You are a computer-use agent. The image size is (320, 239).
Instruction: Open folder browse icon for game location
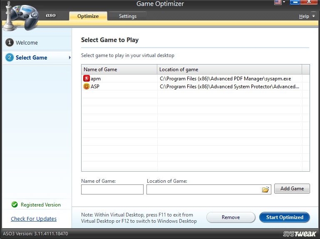tap(265, 189)
